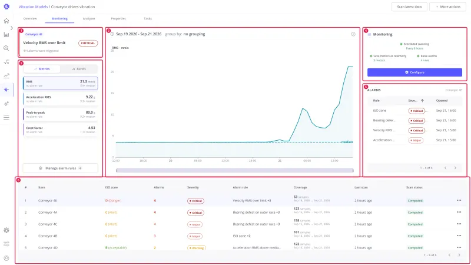Open Vibration Models breadcrumb link
The image size is (471, 265).
pos(33,6)
